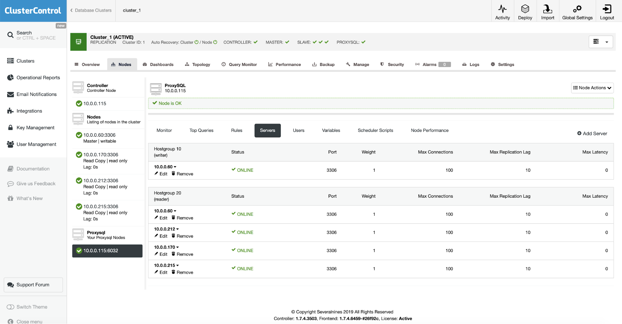Image resolution: width=622 pixels, height=324 pixels.
Task: Open the Dashboards tab
Action: tap(158, 64)
